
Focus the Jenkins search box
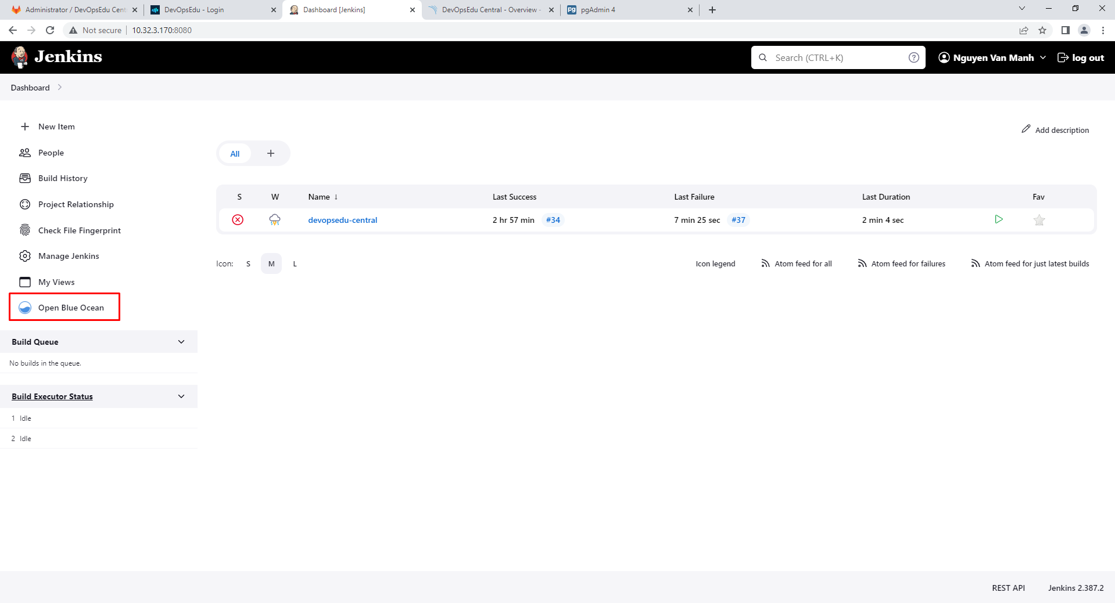tap(838, 57)
